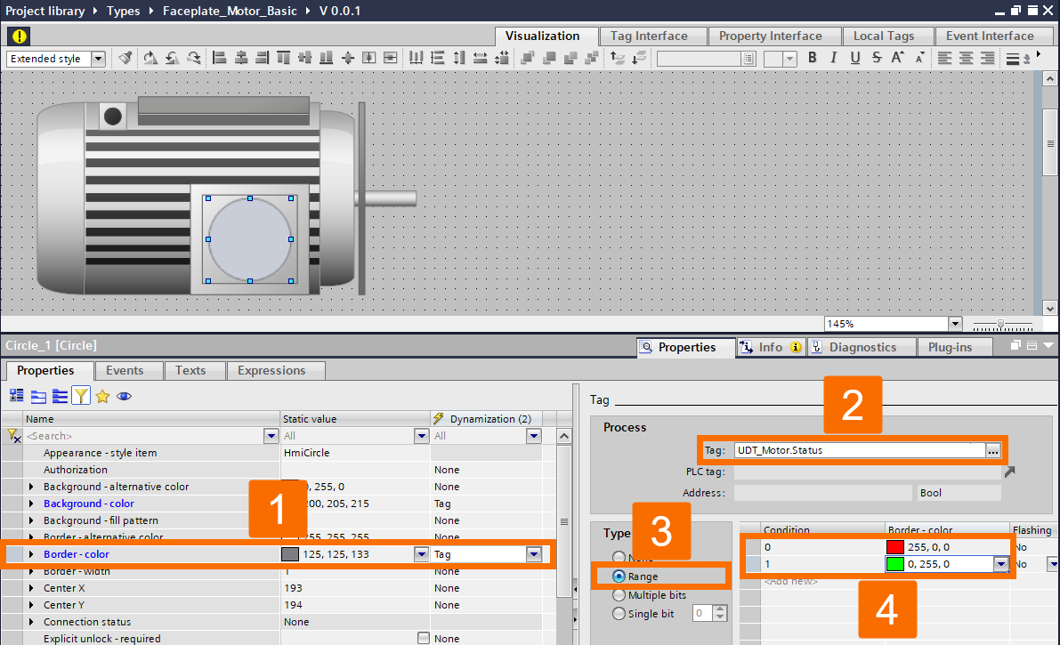Click the eye icon in the Properties panel toolbar
Screen dimensions: 1060x645
124,395
